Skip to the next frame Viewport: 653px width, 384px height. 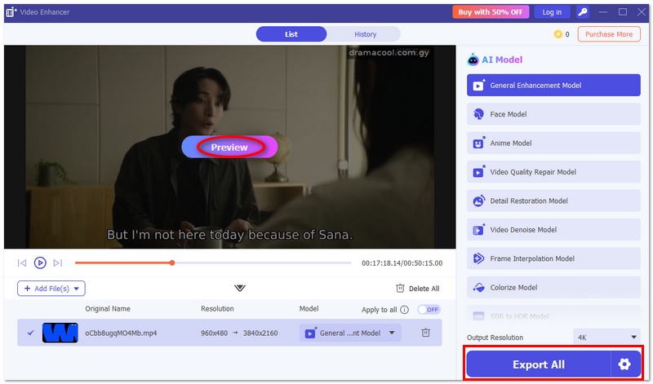(57, 263)
